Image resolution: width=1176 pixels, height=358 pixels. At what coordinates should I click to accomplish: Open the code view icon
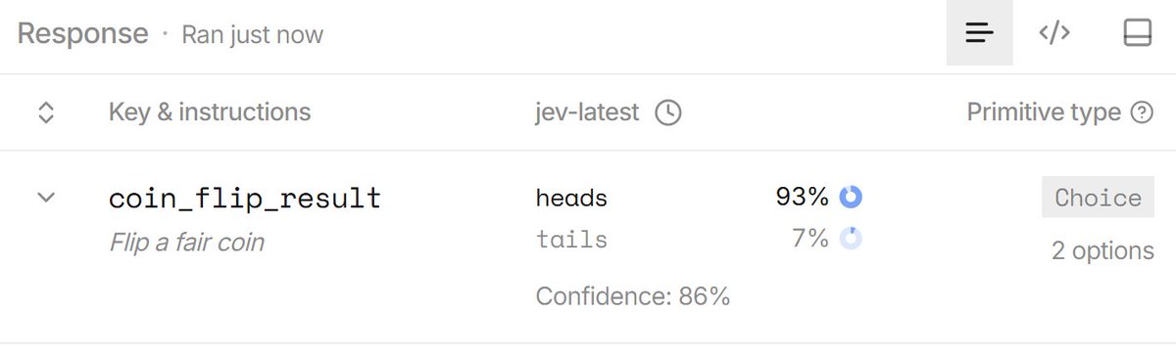pos(1054,33)
